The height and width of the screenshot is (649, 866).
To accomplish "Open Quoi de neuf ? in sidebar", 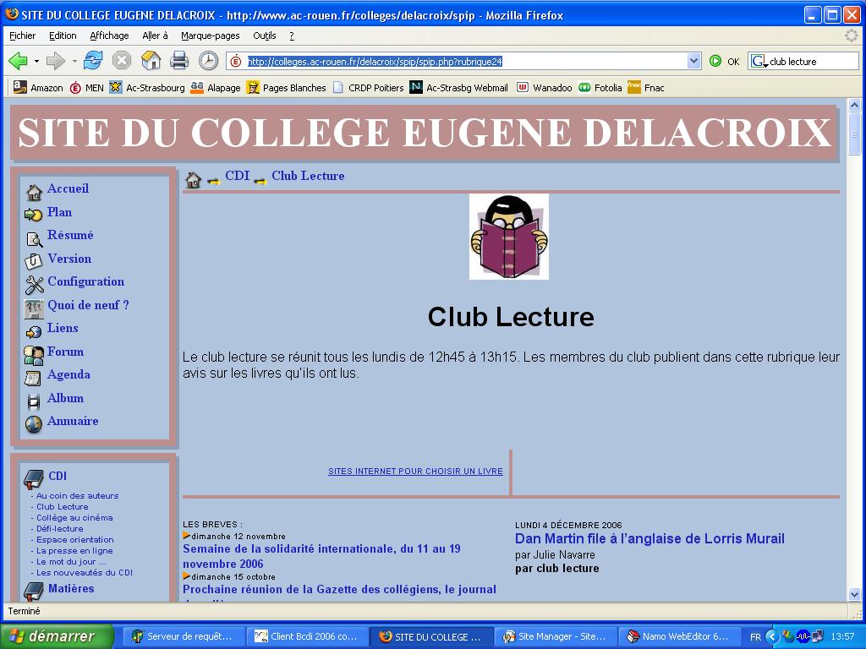I will click(x=88, y=305).
